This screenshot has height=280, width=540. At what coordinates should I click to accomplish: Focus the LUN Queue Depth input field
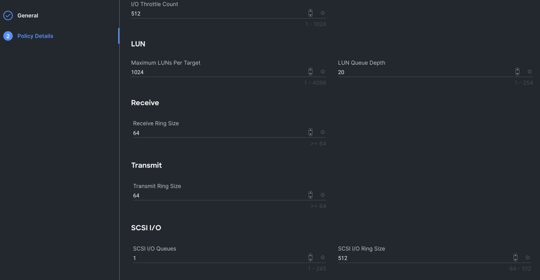pyautogui.click(x=424, y=73)
